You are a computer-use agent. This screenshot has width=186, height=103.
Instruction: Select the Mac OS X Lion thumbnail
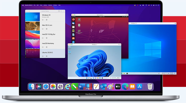32,26
